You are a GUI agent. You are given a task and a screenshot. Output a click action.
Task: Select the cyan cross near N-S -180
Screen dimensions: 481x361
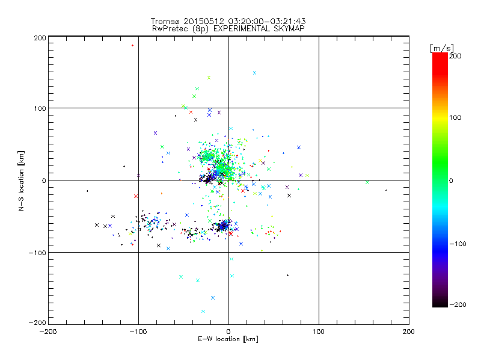203,311
